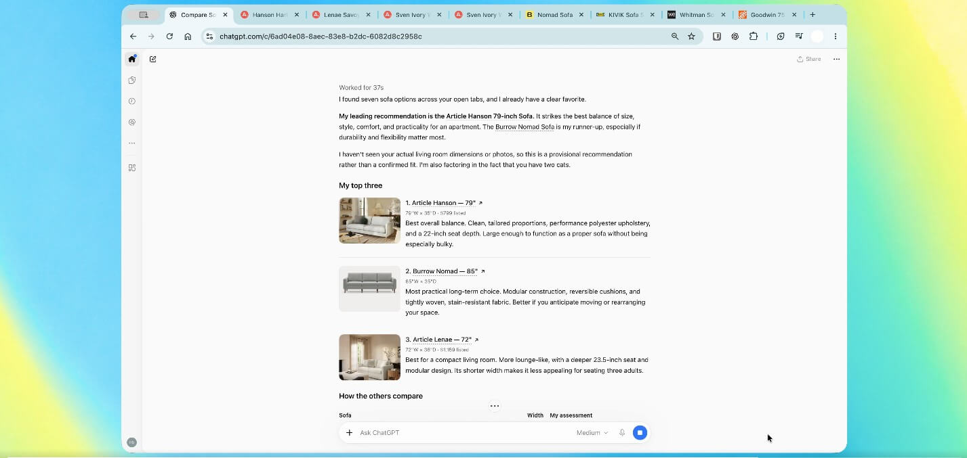967x458 pixels.
Task: Start a new chat with the compose icon
Action: coord(152,59)
